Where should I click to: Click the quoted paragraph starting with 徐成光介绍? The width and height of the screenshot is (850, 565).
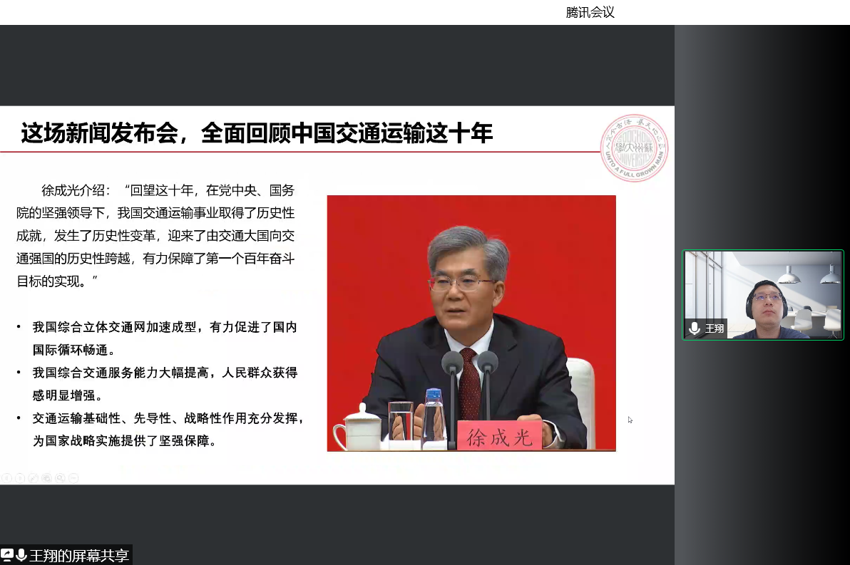click(x=155, y=235)
